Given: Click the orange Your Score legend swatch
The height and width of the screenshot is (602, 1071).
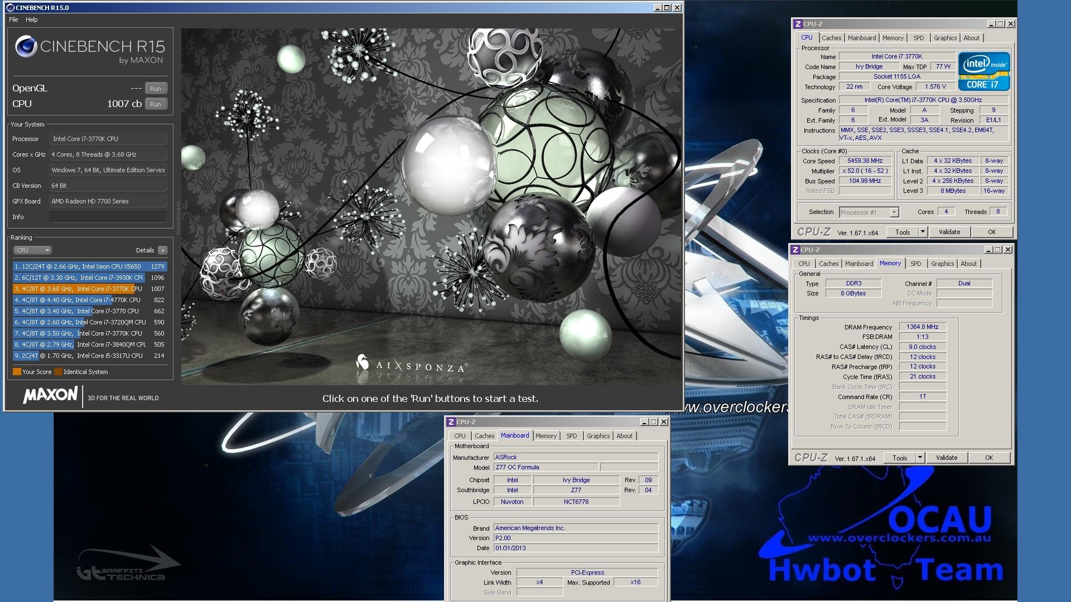Looking at the screenshot, I should (x=17, y=372).
